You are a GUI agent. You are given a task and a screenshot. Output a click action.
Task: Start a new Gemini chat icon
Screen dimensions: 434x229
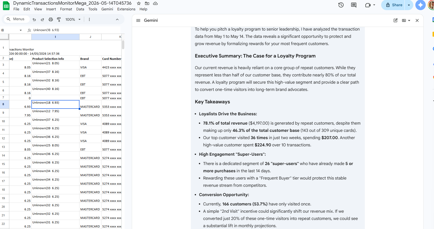(x=395, y=20)
